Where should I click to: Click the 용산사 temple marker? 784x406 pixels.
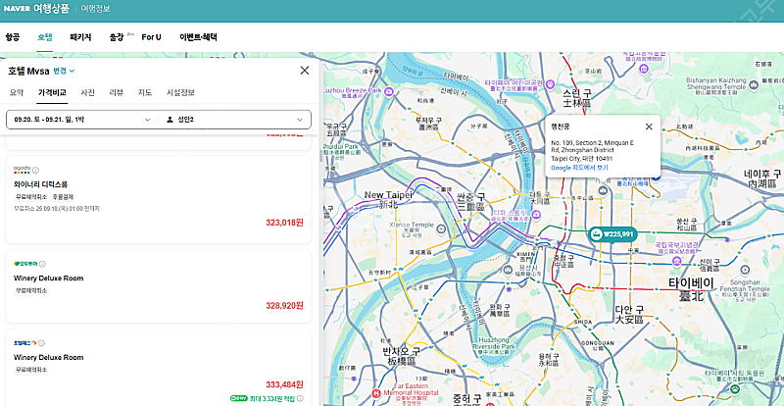tap(507, 271)
